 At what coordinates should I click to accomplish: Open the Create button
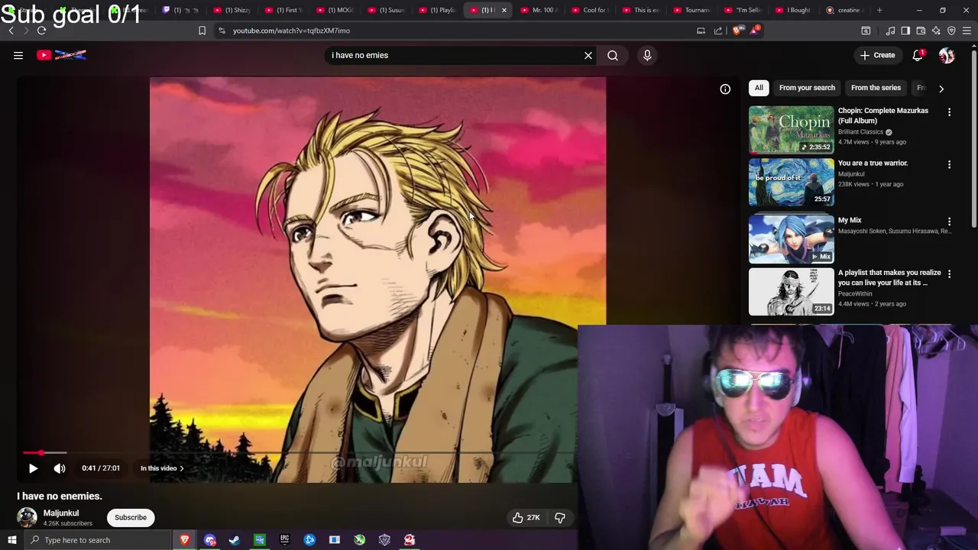tap(877, 55)
